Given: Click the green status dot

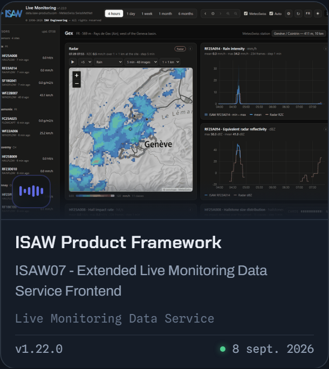Looking at the screenshot, I should 223,348.
